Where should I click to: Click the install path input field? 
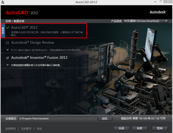(58, 119)
